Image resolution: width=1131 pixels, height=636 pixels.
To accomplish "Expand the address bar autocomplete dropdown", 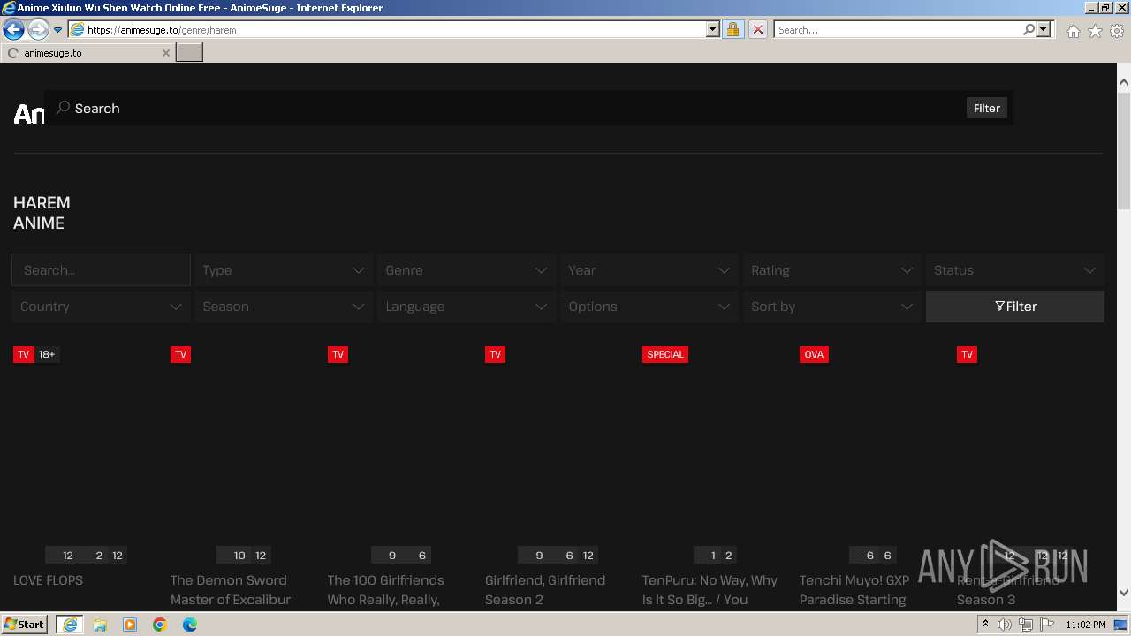I will pyautogui.click(x=713, y=30).
